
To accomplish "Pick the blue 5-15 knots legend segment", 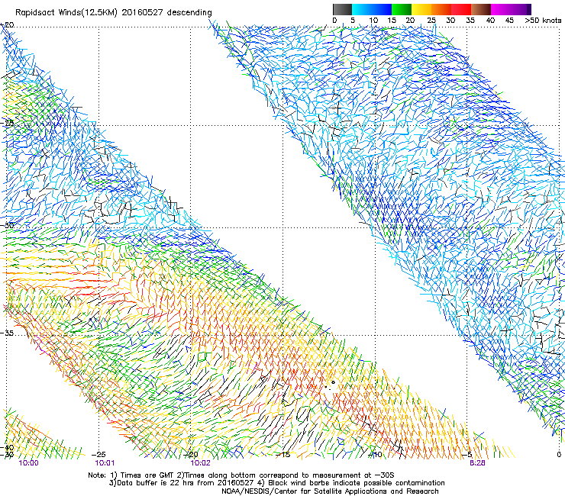I will [372, 9].
